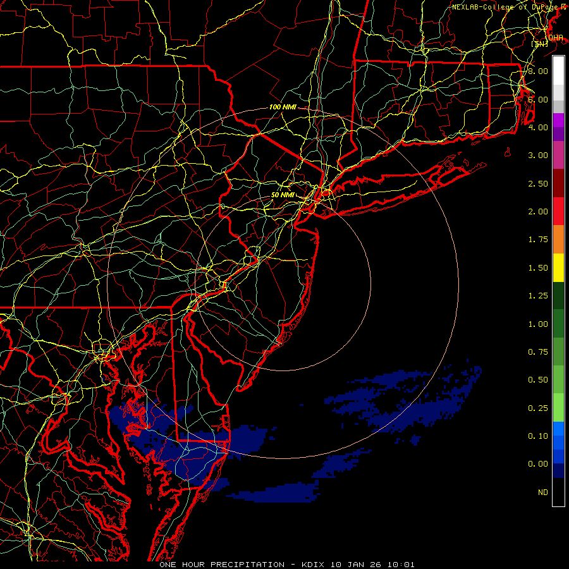Select the 2.00 legend value
This screenshot has height=569, width=569.
538,212
